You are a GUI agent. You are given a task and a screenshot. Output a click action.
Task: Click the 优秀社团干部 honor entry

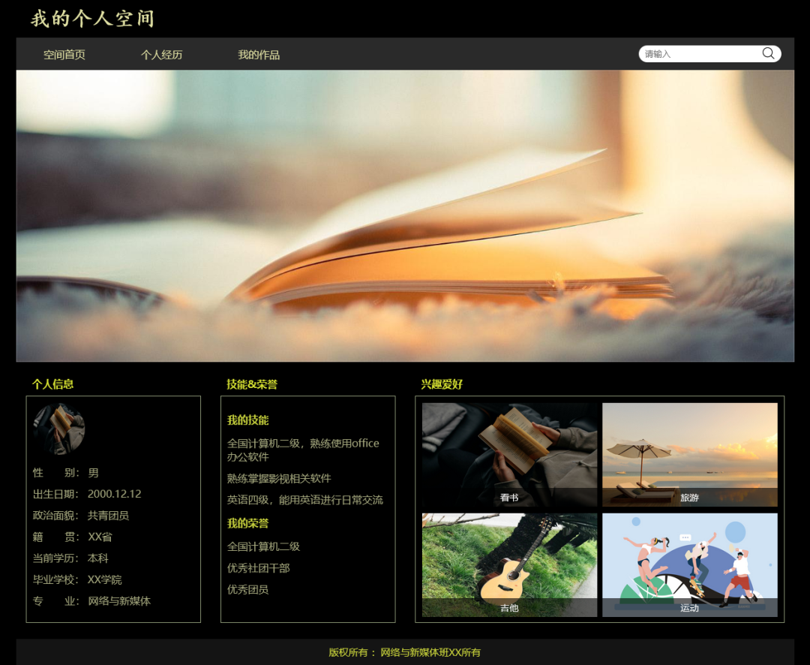point(258,568)
